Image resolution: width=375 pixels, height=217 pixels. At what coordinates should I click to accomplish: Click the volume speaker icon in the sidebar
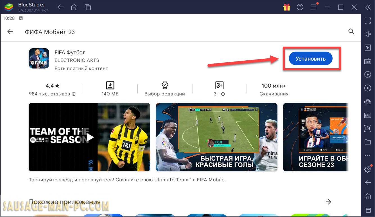(x=368, y=34)
